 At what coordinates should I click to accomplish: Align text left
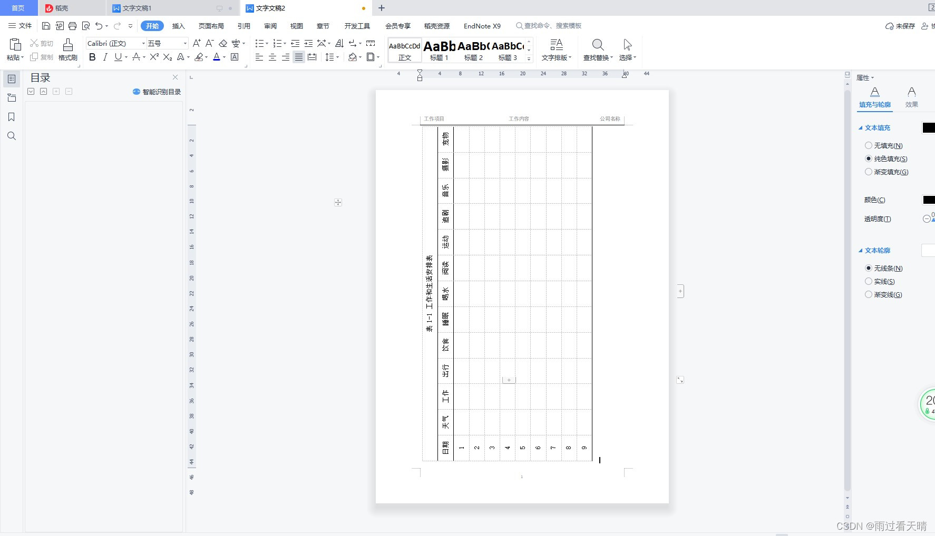(x=259, y=57)
